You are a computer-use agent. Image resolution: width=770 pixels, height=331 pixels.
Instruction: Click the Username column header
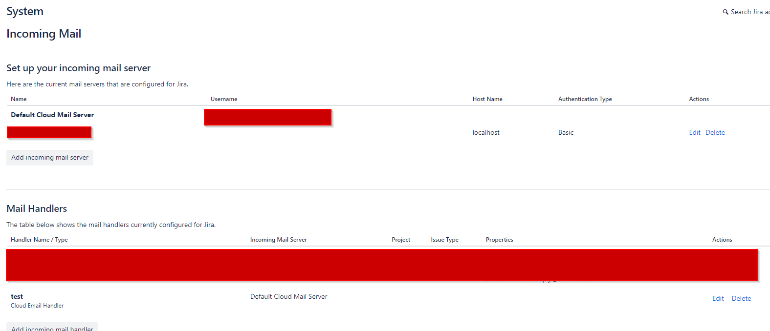pyautogui.click(x=224, y=99)
